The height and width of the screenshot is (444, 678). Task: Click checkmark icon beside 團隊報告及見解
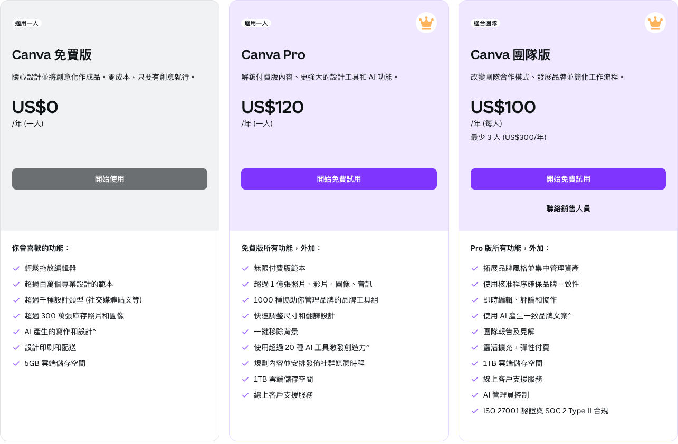coord(475,332)
